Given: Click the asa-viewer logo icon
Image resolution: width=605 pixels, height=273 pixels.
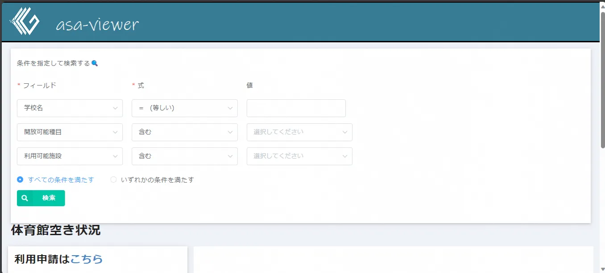Looking at the screenshot, I should pos(25,21).
